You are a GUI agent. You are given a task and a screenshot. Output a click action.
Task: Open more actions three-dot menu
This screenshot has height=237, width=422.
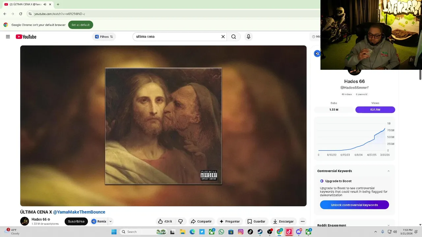[302, 221]
